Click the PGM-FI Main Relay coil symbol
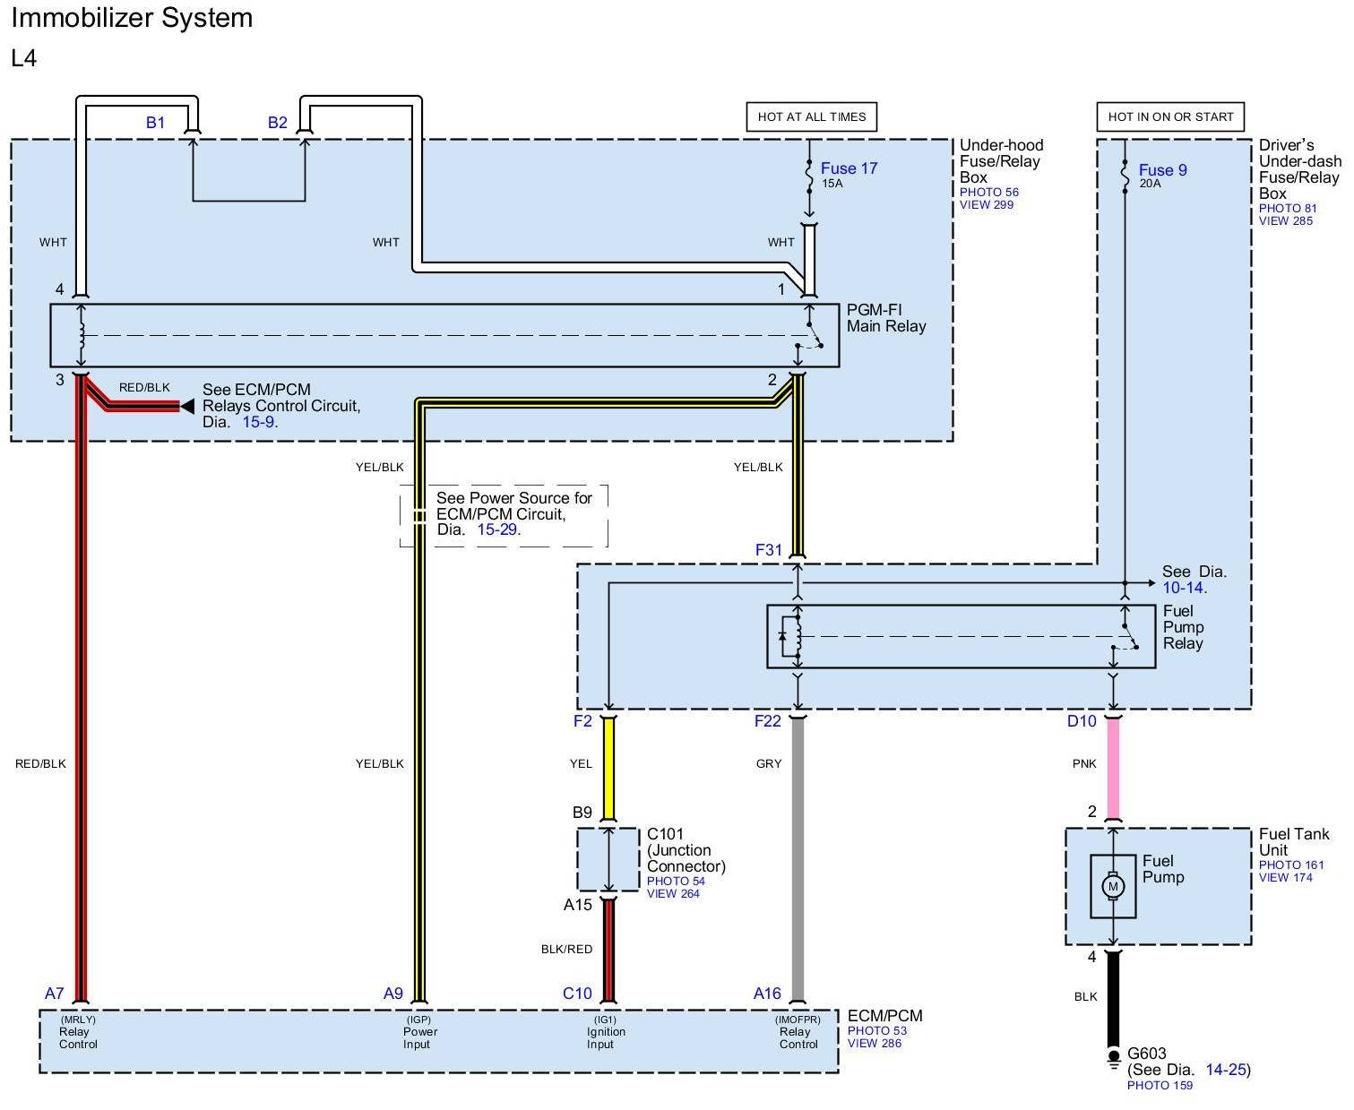 point(82,335)
